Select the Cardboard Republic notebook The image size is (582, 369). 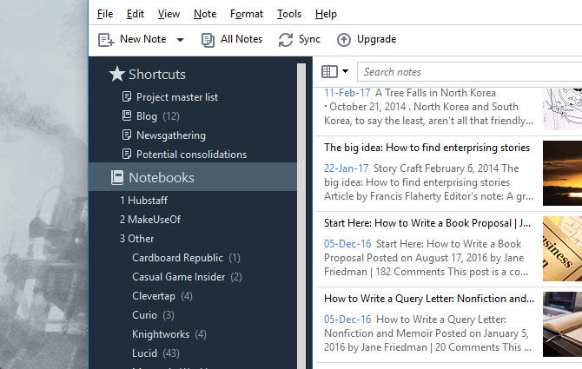coord(178,258)
